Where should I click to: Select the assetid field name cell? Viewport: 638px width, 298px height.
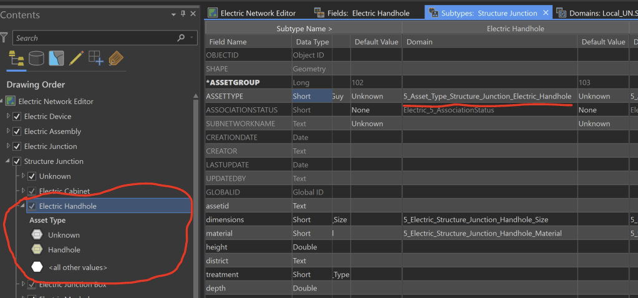tap(248, 206)
